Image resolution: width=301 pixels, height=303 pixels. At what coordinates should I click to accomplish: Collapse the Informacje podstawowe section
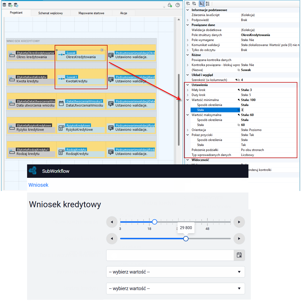click(x=188, y=10)
